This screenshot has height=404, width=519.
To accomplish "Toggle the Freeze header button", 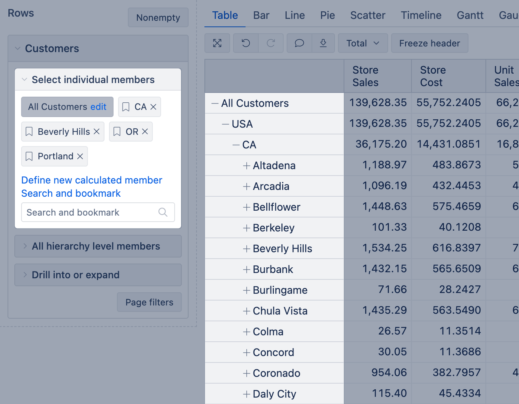I will pos(430,43).
